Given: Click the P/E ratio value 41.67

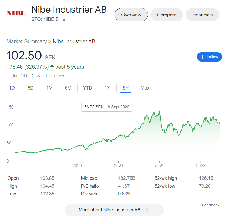Looking at the screenshot, I should point(124,186).
